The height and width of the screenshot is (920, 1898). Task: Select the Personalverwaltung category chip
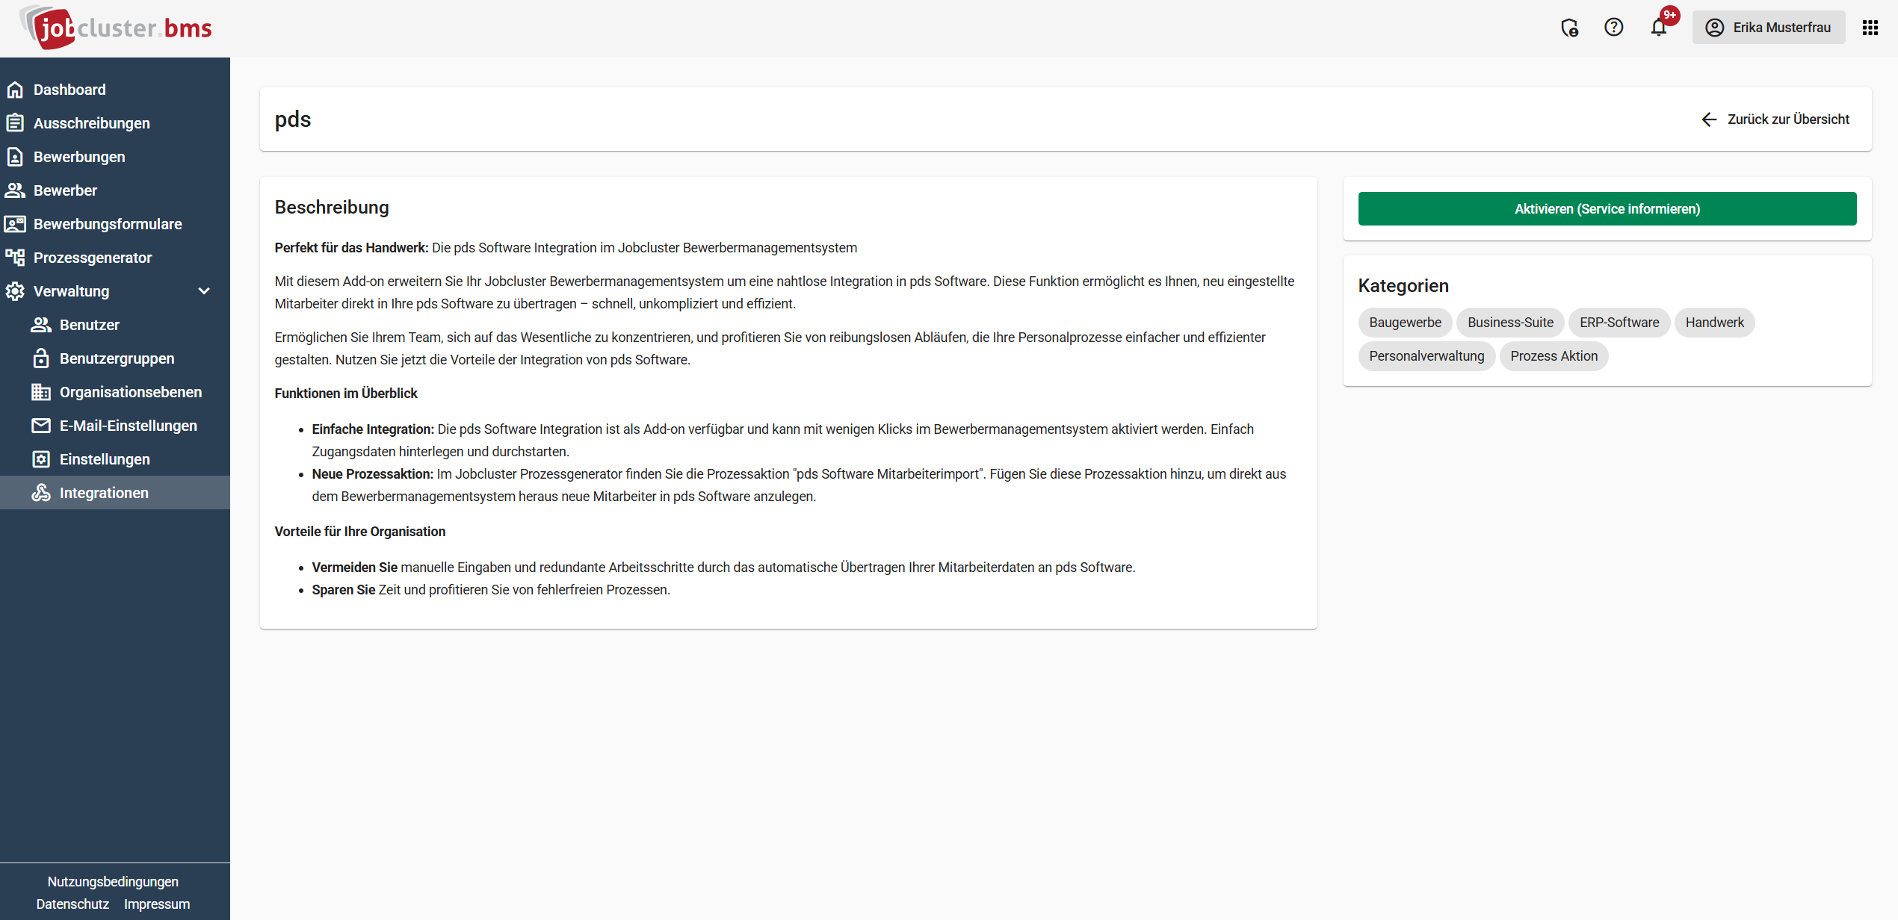1426,356
